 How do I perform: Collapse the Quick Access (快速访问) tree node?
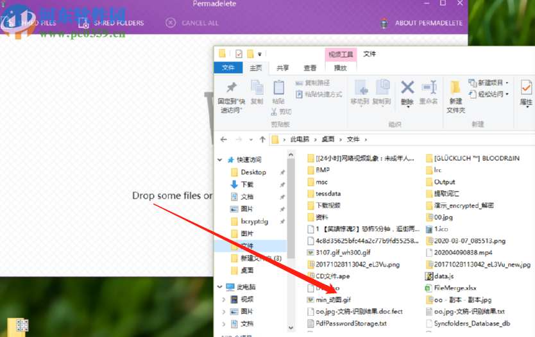(220, 160)
